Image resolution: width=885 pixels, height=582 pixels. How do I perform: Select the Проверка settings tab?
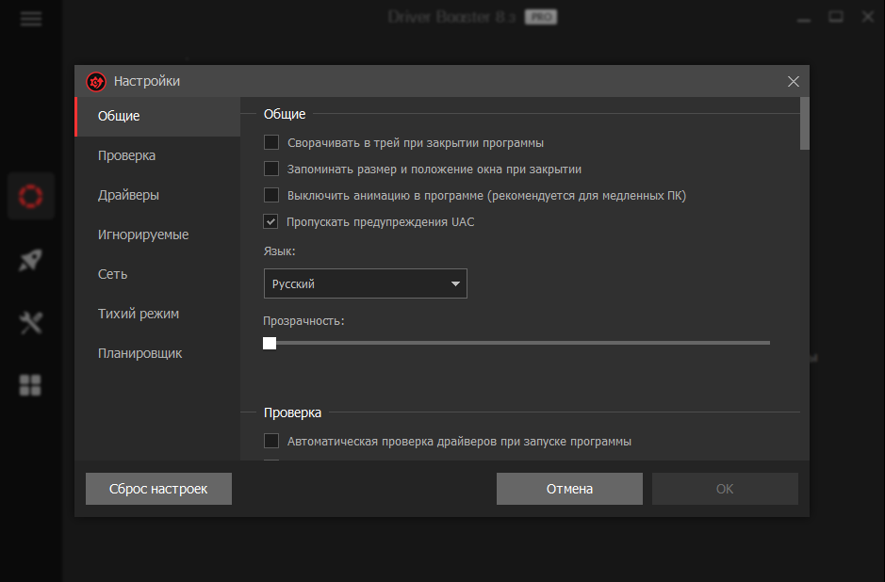126,155
